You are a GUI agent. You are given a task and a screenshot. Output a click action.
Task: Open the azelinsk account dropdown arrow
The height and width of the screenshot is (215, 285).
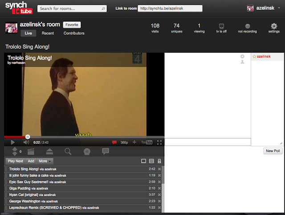[x=279, y=8]
